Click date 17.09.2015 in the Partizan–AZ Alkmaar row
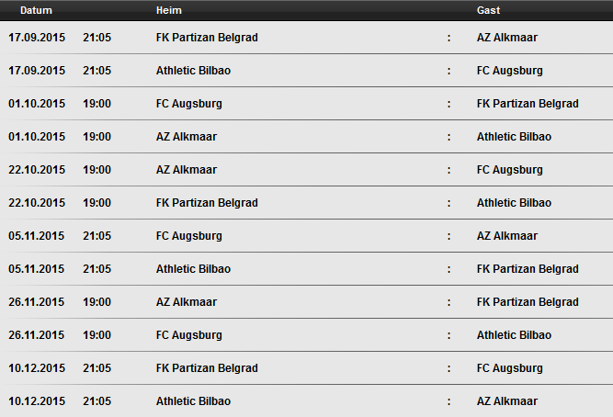613x417 pixels. (x=37, y=38)
